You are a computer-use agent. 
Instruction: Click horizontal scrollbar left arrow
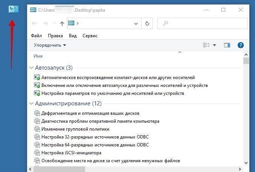(30, 169)
